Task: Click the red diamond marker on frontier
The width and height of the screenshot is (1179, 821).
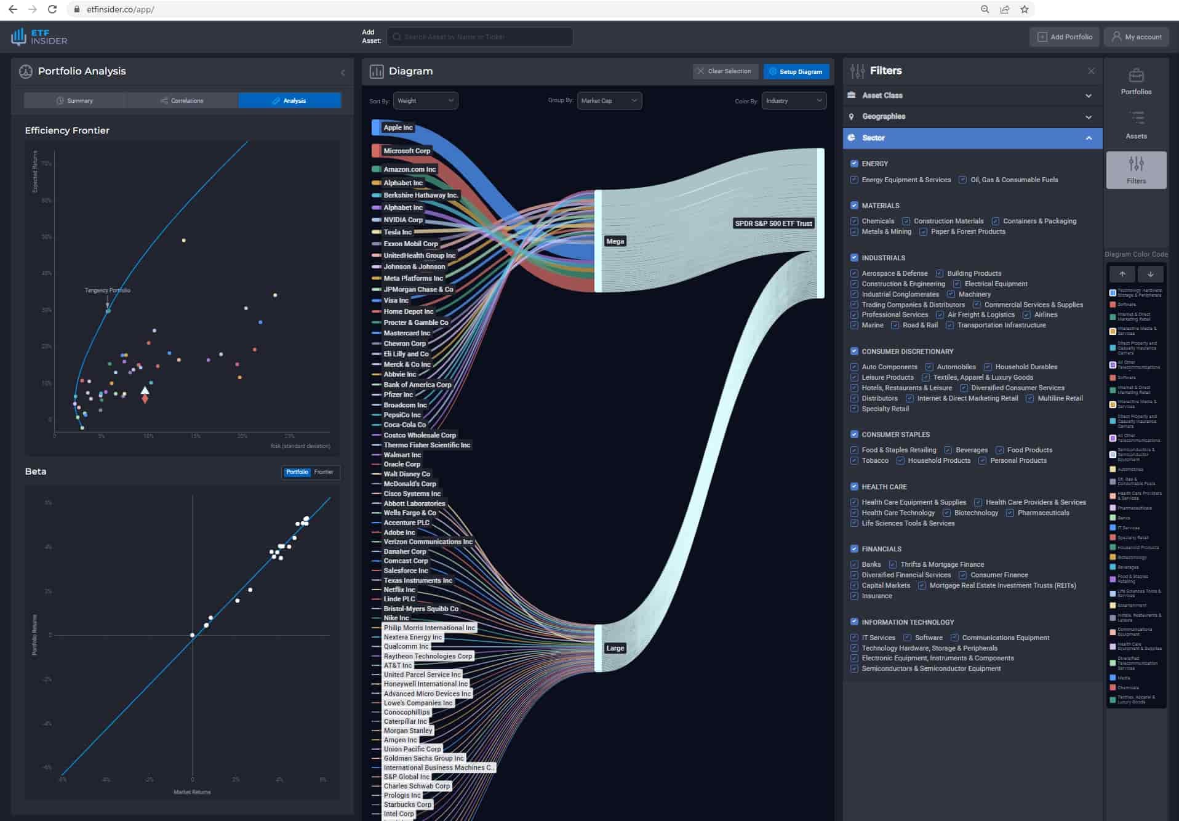Action: tap(145, 399)
